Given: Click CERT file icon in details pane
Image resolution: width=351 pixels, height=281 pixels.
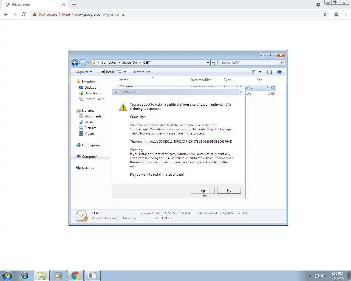Looking at the screenshot, I should pyautogui.click(x=82, y=216).
